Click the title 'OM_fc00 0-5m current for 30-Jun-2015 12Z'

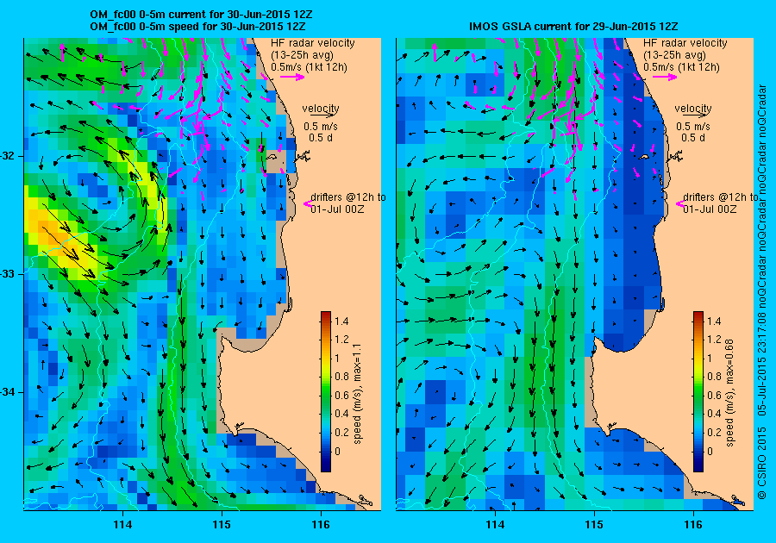[x=201, y=15]
